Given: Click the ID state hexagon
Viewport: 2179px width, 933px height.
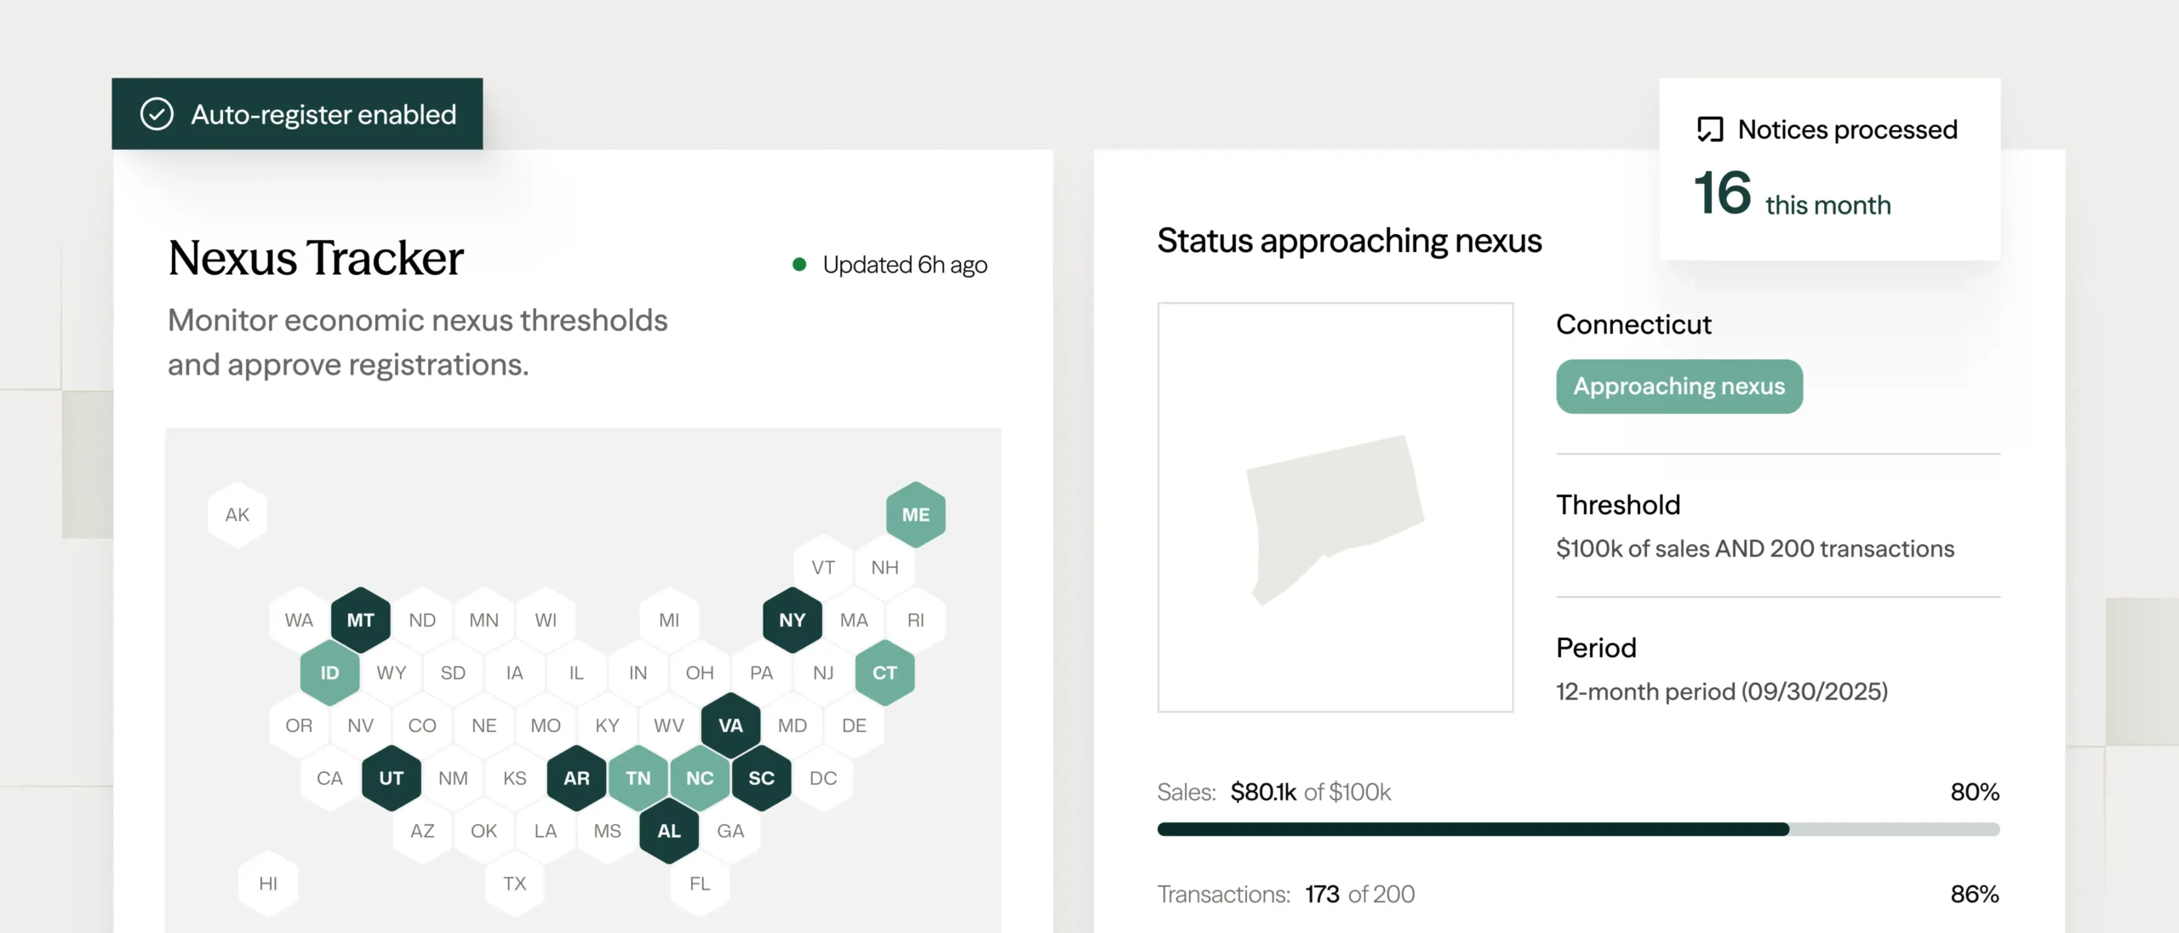Looking at the screenshot, I should [x=329, y=673].
